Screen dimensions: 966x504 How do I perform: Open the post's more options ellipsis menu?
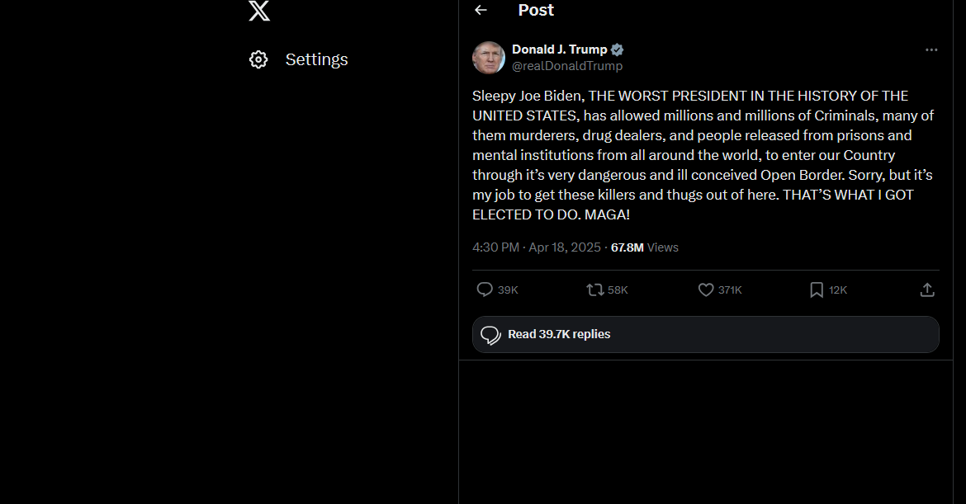[931, 50]
